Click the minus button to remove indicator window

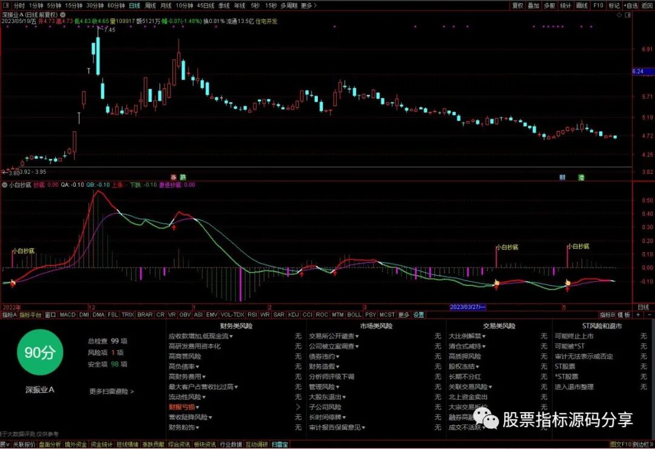point(649,314)
